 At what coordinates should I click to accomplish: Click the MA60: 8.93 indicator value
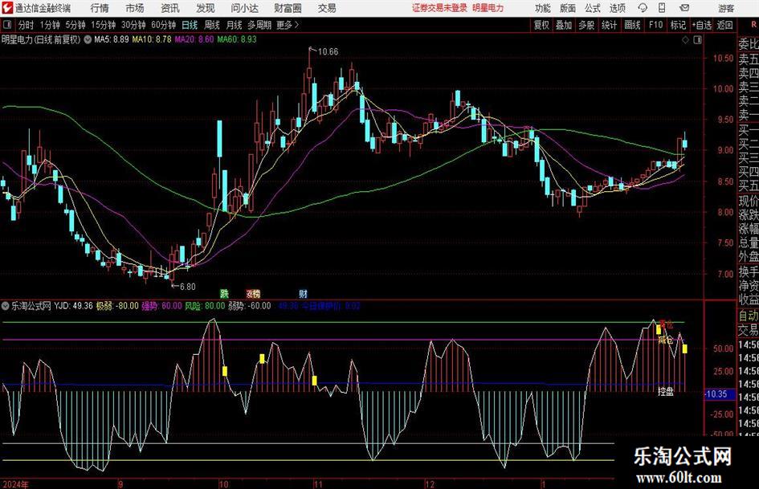click(x=237, y=39)
